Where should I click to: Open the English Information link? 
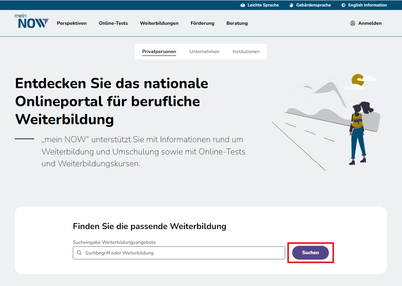(x=364, y=5)
